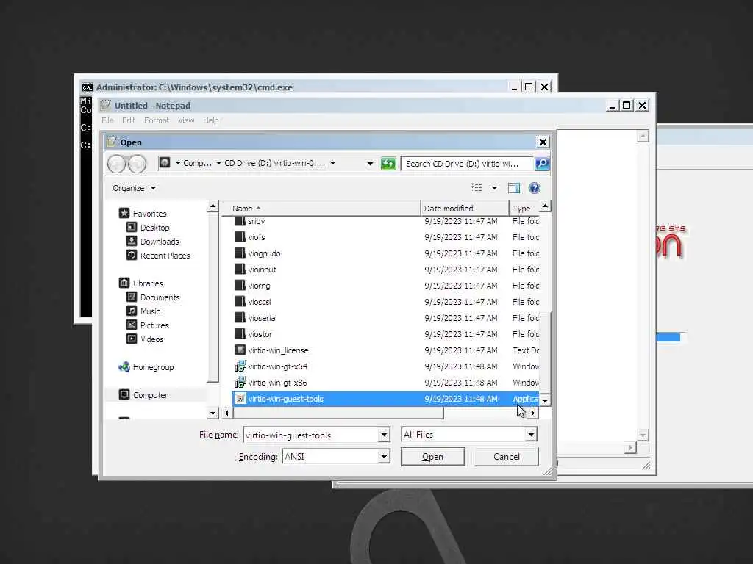Select the virtio-win-guest-tools file
Image resolution: width=753 pixels, height=564 pixels.
coord(385,399)
